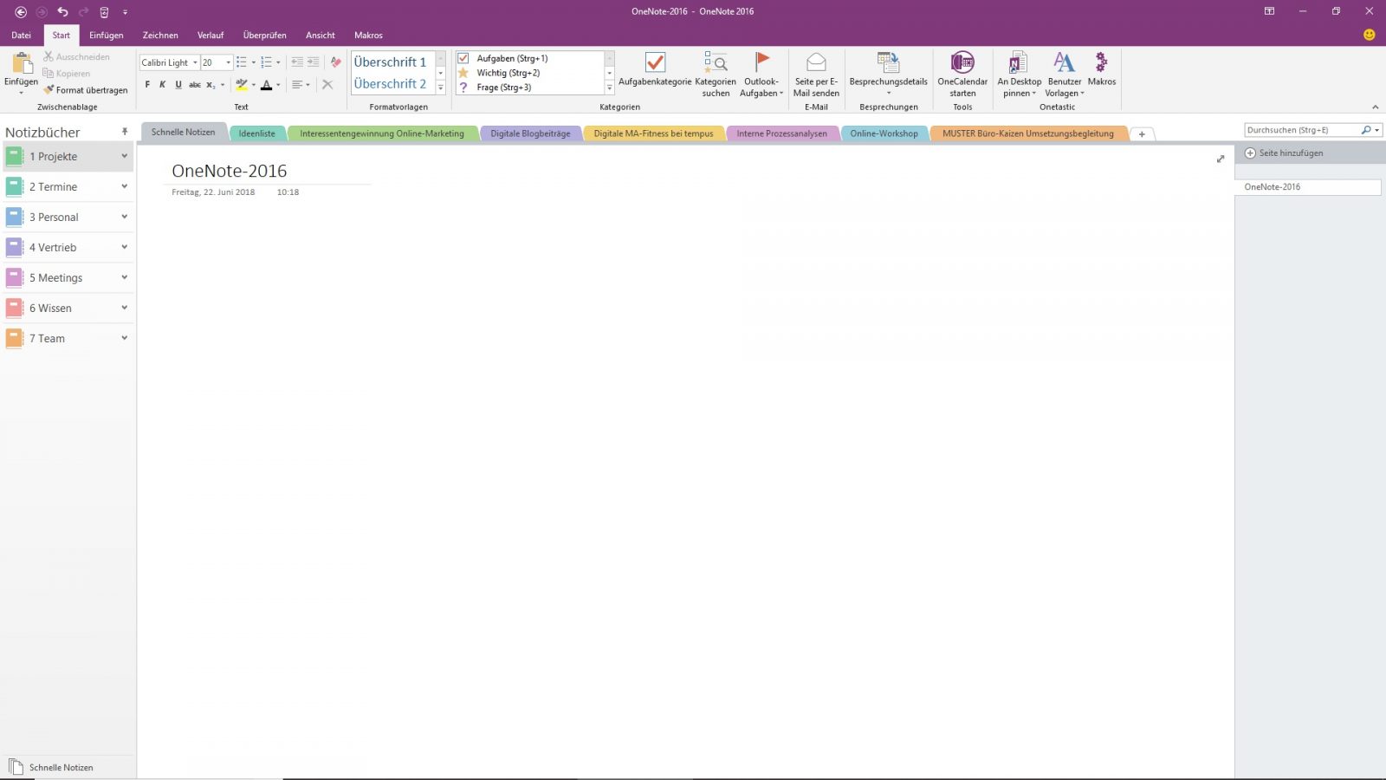This screenshot has height=780, width=1386.
Task: Open Digitale Blogbeiträge section tab
Action: click(x=530, y=133)
